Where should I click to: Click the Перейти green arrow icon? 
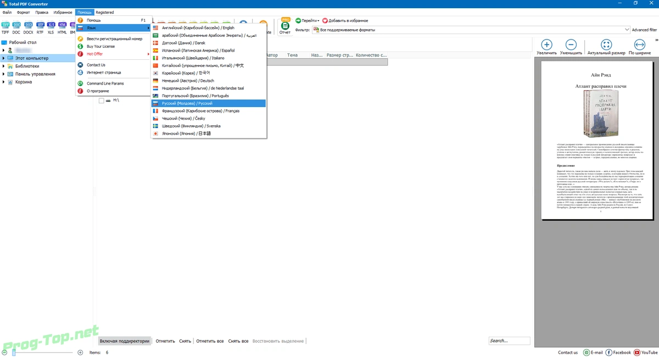(298, 20)
